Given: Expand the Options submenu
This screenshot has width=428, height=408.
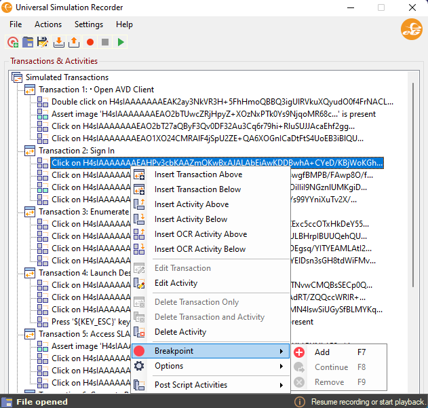Looking at the screenshot, I should coord(169,366).
